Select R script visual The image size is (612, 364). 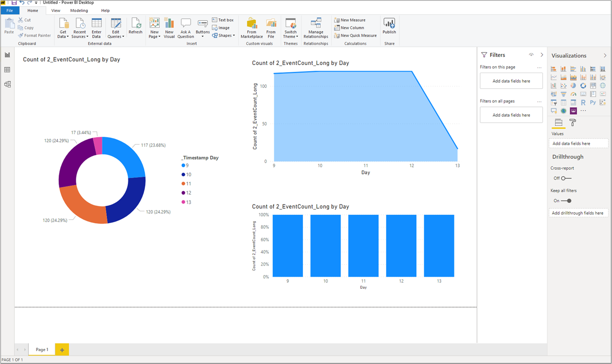[583, 102]
